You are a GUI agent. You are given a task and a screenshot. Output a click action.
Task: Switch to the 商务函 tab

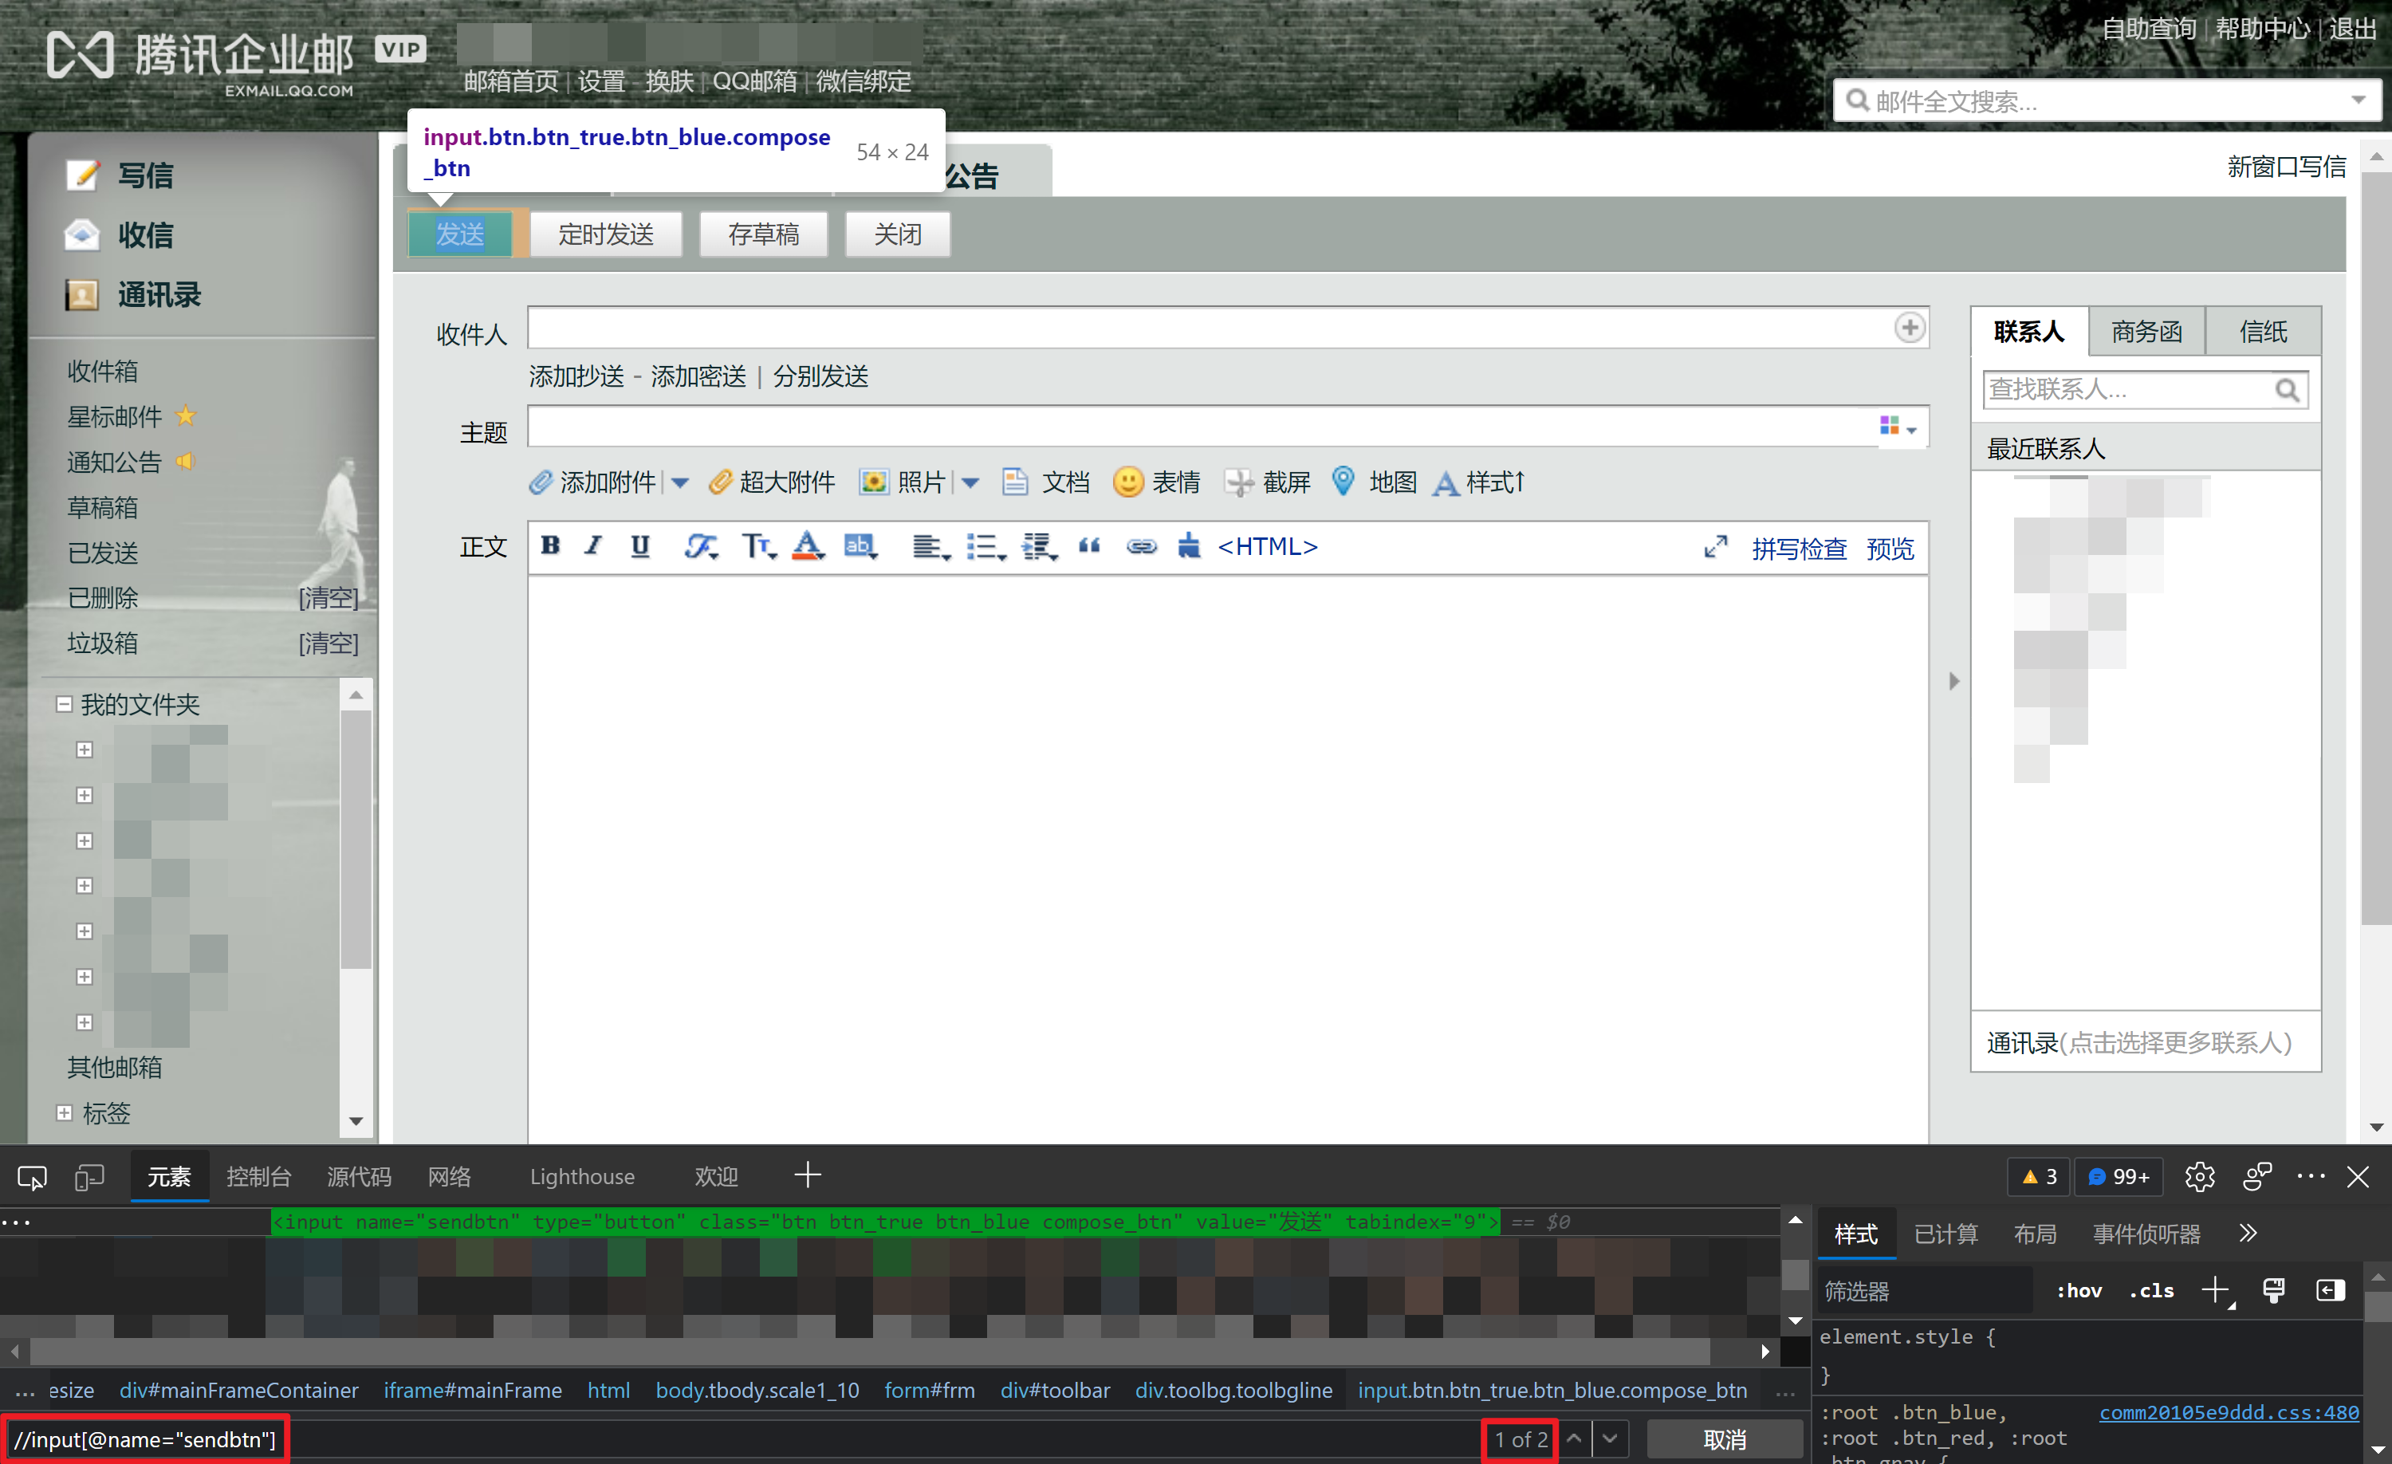[x=2146, y=332]
